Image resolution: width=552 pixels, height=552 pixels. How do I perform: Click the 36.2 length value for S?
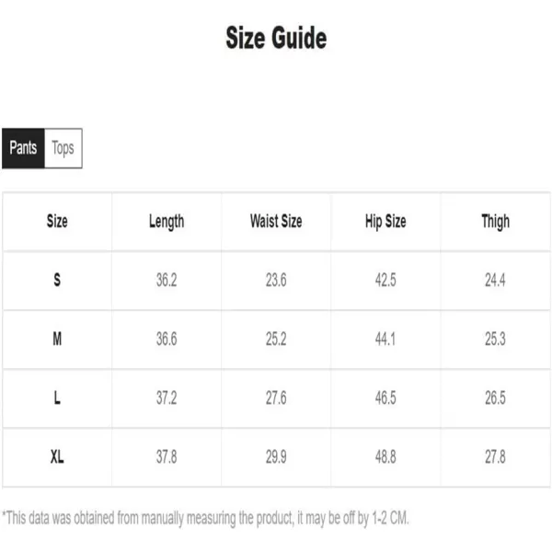pyautogui.click(x=167, y=281)
